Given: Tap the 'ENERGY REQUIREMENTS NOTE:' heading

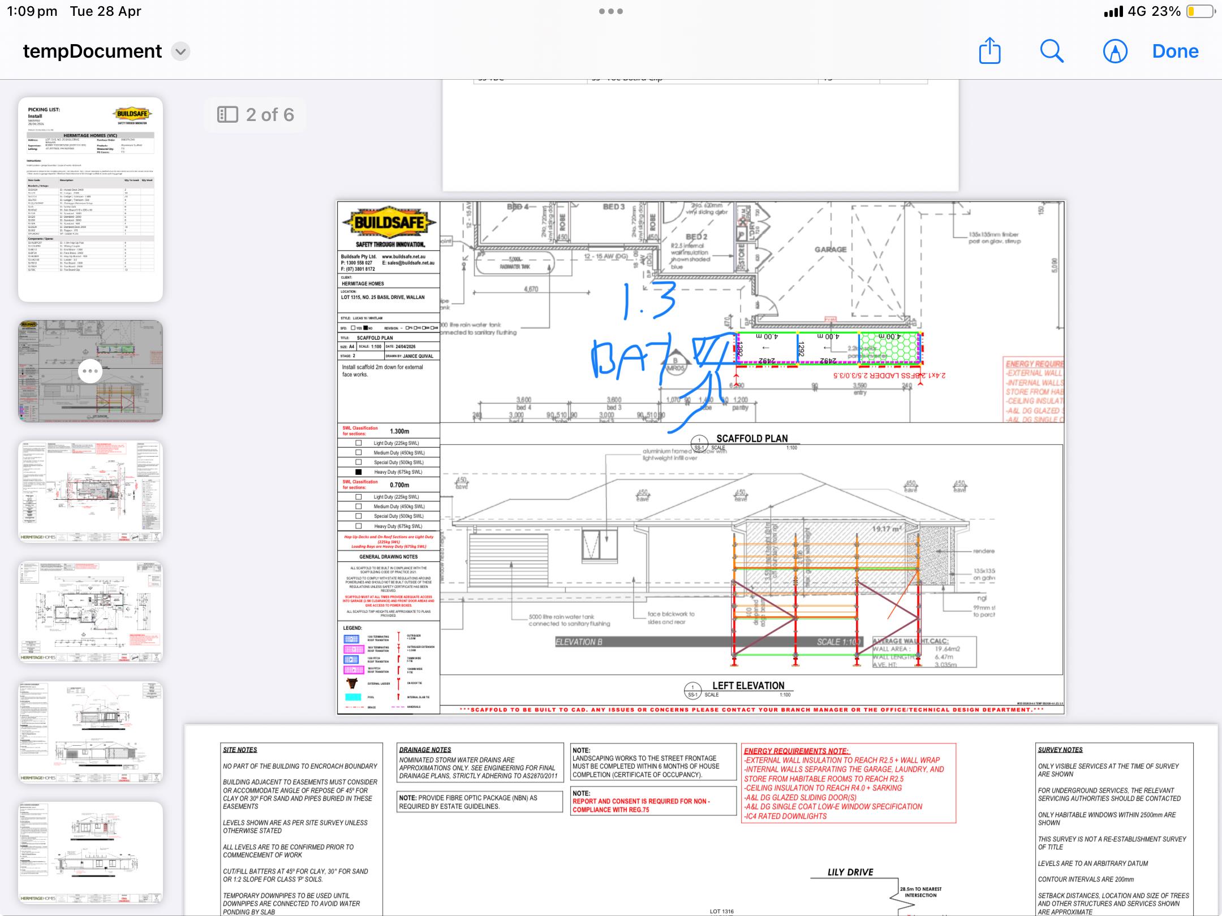Looking at the screenshot, I should [x=797, y=751].
